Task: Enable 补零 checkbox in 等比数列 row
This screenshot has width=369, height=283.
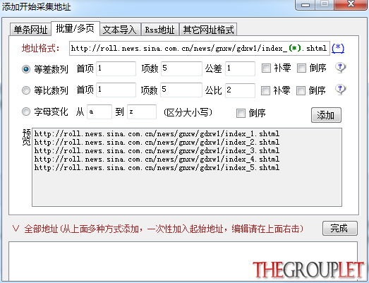Action: (x=265, y=90)
